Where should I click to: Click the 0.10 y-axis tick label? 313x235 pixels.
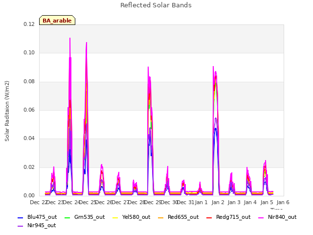click(29, 53)
